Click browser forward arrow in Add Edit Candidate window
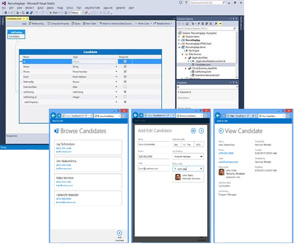The width and height of the screenshot is (295, 244). [141, 115]
